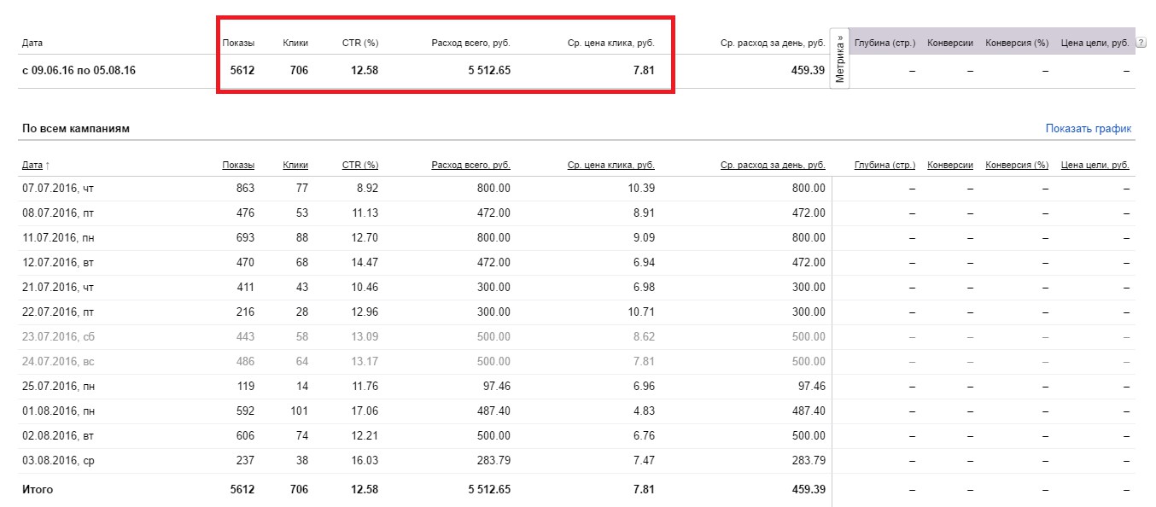1156x507 pixels.
Task: Sort by Конверсии column header
Action: [x=950, y=165]
